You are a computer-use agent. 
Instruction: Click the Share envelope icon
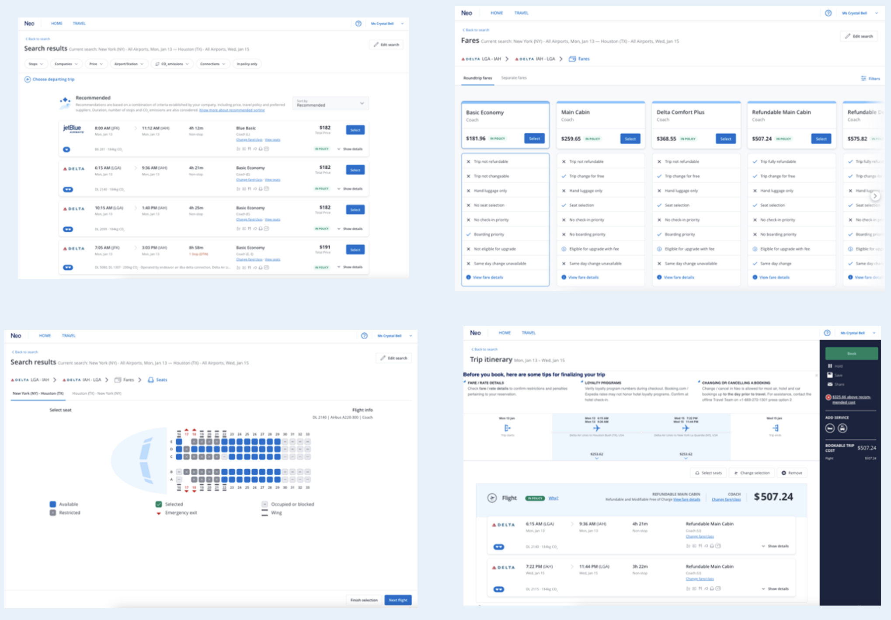pos(830,384)
